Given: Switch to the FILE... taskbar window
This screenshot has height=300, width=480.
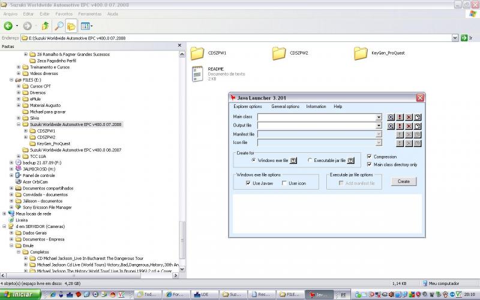Looking at the screenshot, I should pyautogui.click(x=290, y=295).
